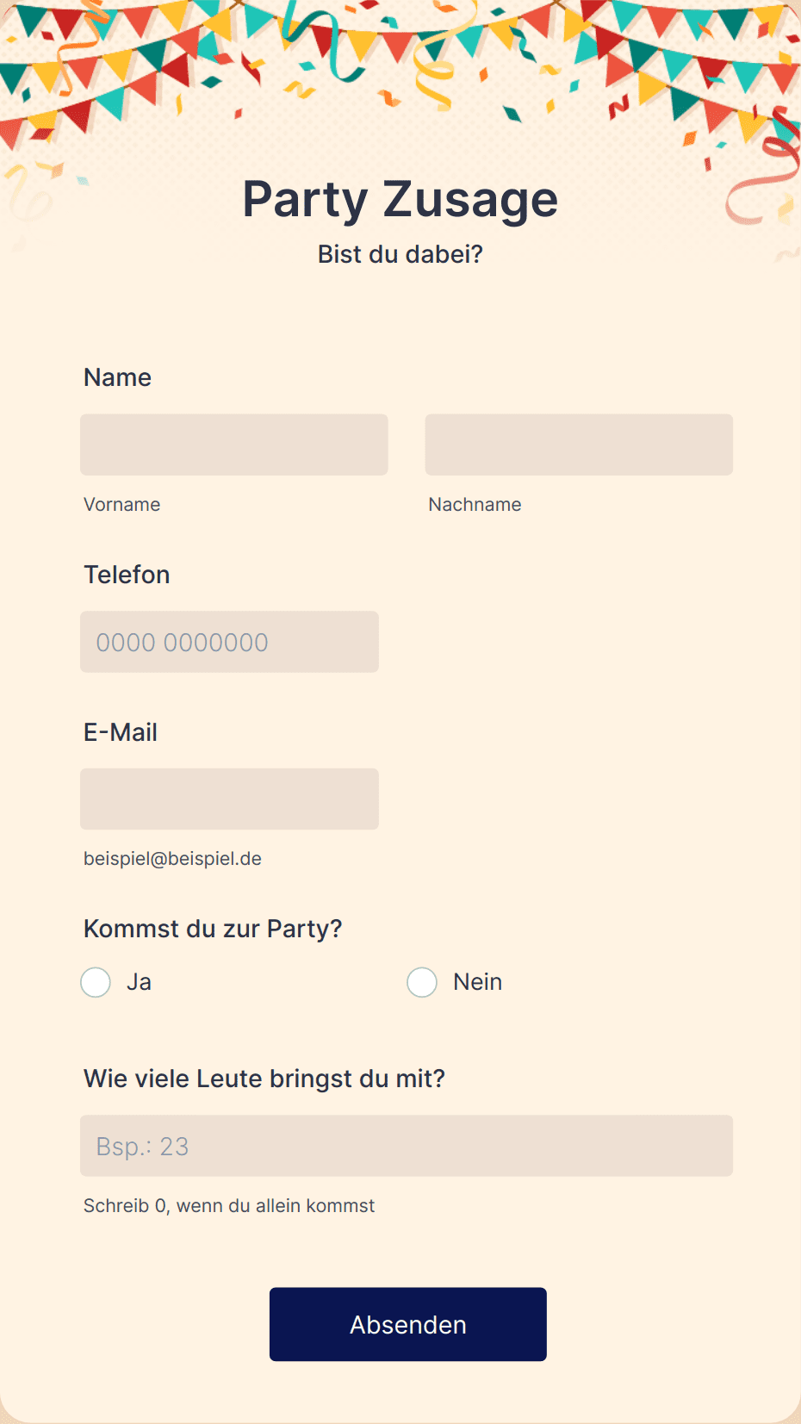Image resolution: width=801 pixels, height=1424 pixels.
Task: Choose the Nein radio button
Action: 422,982
